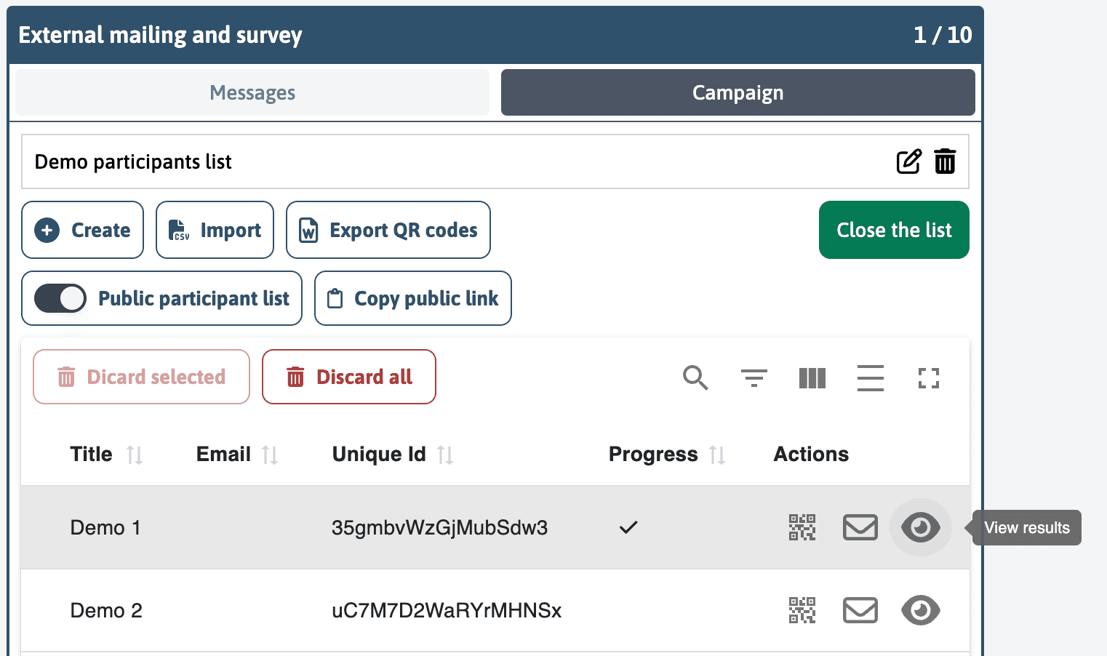This screenshot has height=656, width=1107.
Task: View results for Demo 1
Action: pyautogui.click(x=920, y=527)
